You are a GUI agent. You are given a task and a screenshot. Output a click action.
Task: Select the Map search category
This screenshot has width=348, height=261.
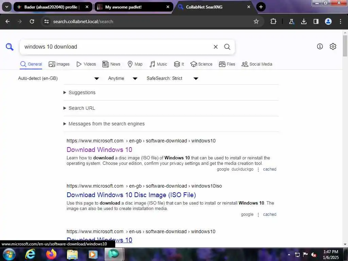tap(135, 64)
